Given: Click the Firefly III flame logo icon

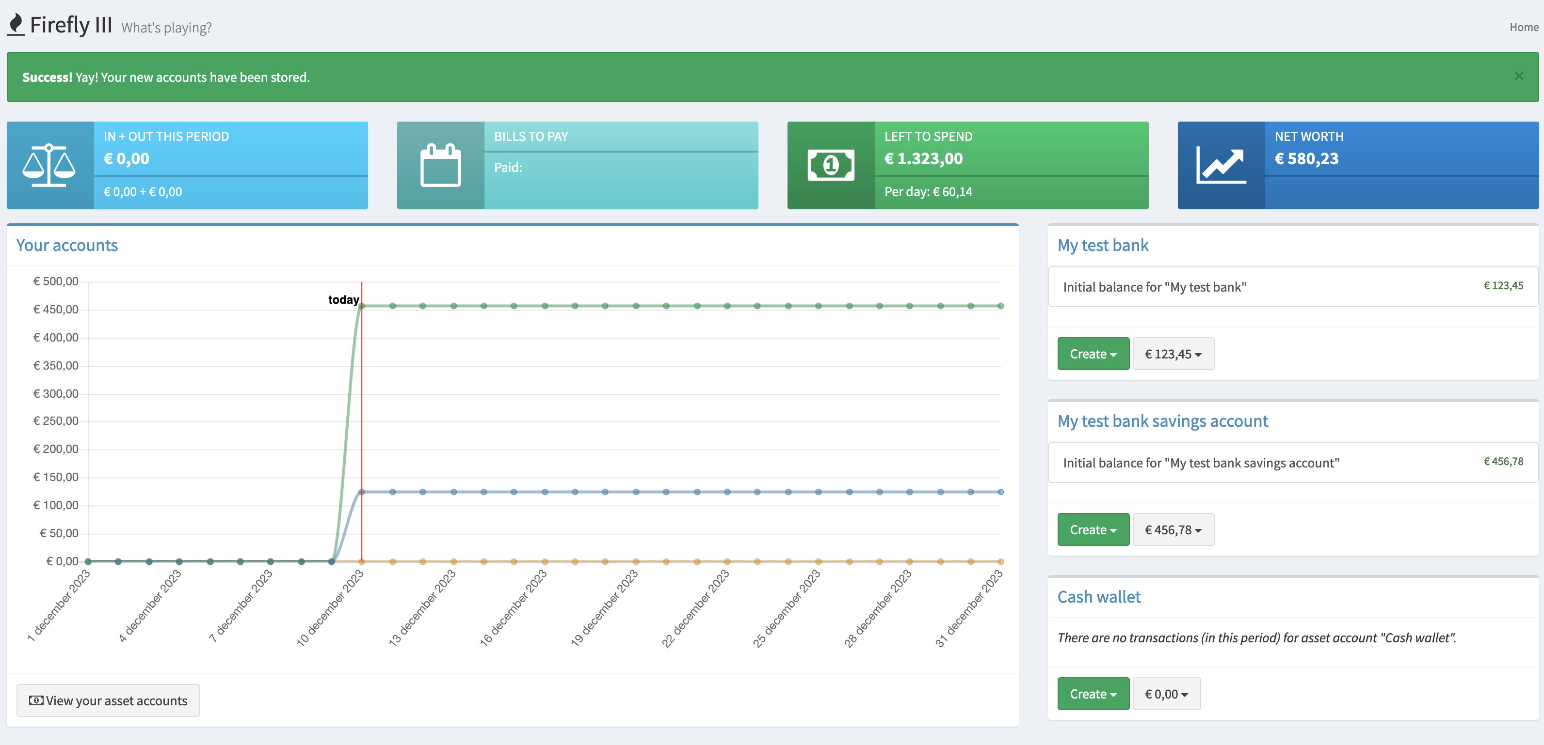Looking at the screenshot, I should pos(16,24).
